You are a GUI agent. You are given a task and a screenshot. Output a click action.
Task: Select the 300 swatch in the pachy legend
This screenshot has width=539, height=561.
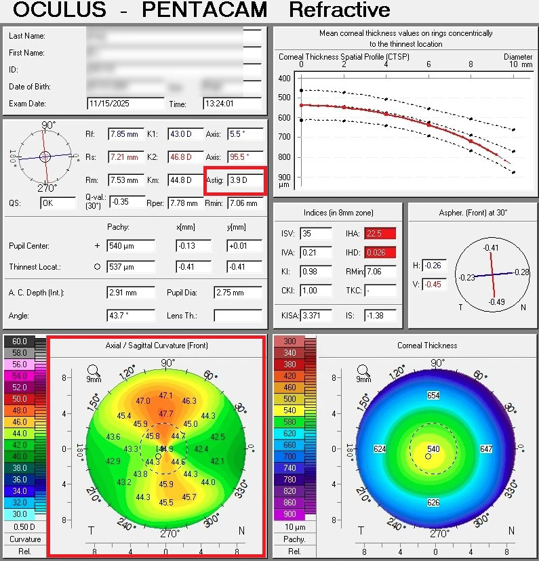pos(290,341)
